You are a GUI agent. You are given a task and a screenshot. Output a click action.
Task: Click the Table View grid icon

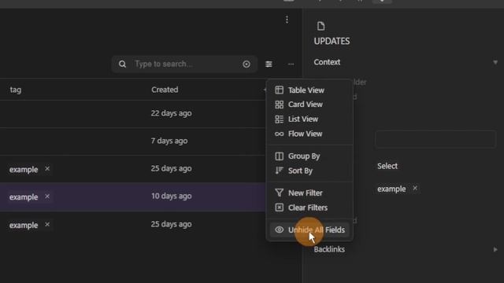pos(279,90)
